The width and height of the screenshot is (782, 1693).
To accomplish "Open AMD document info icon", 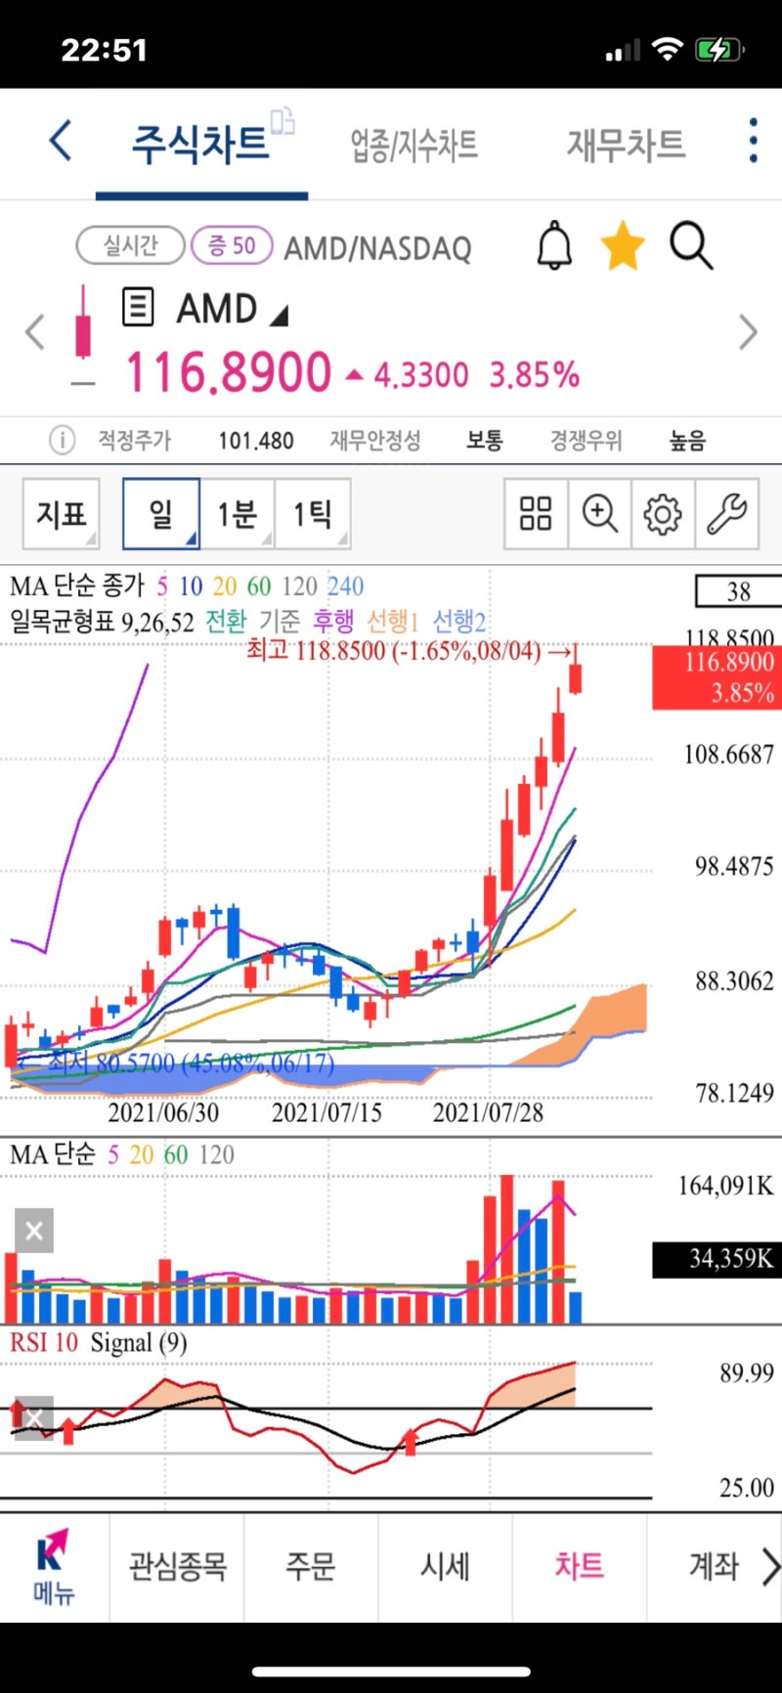I will tap(138, 307).
